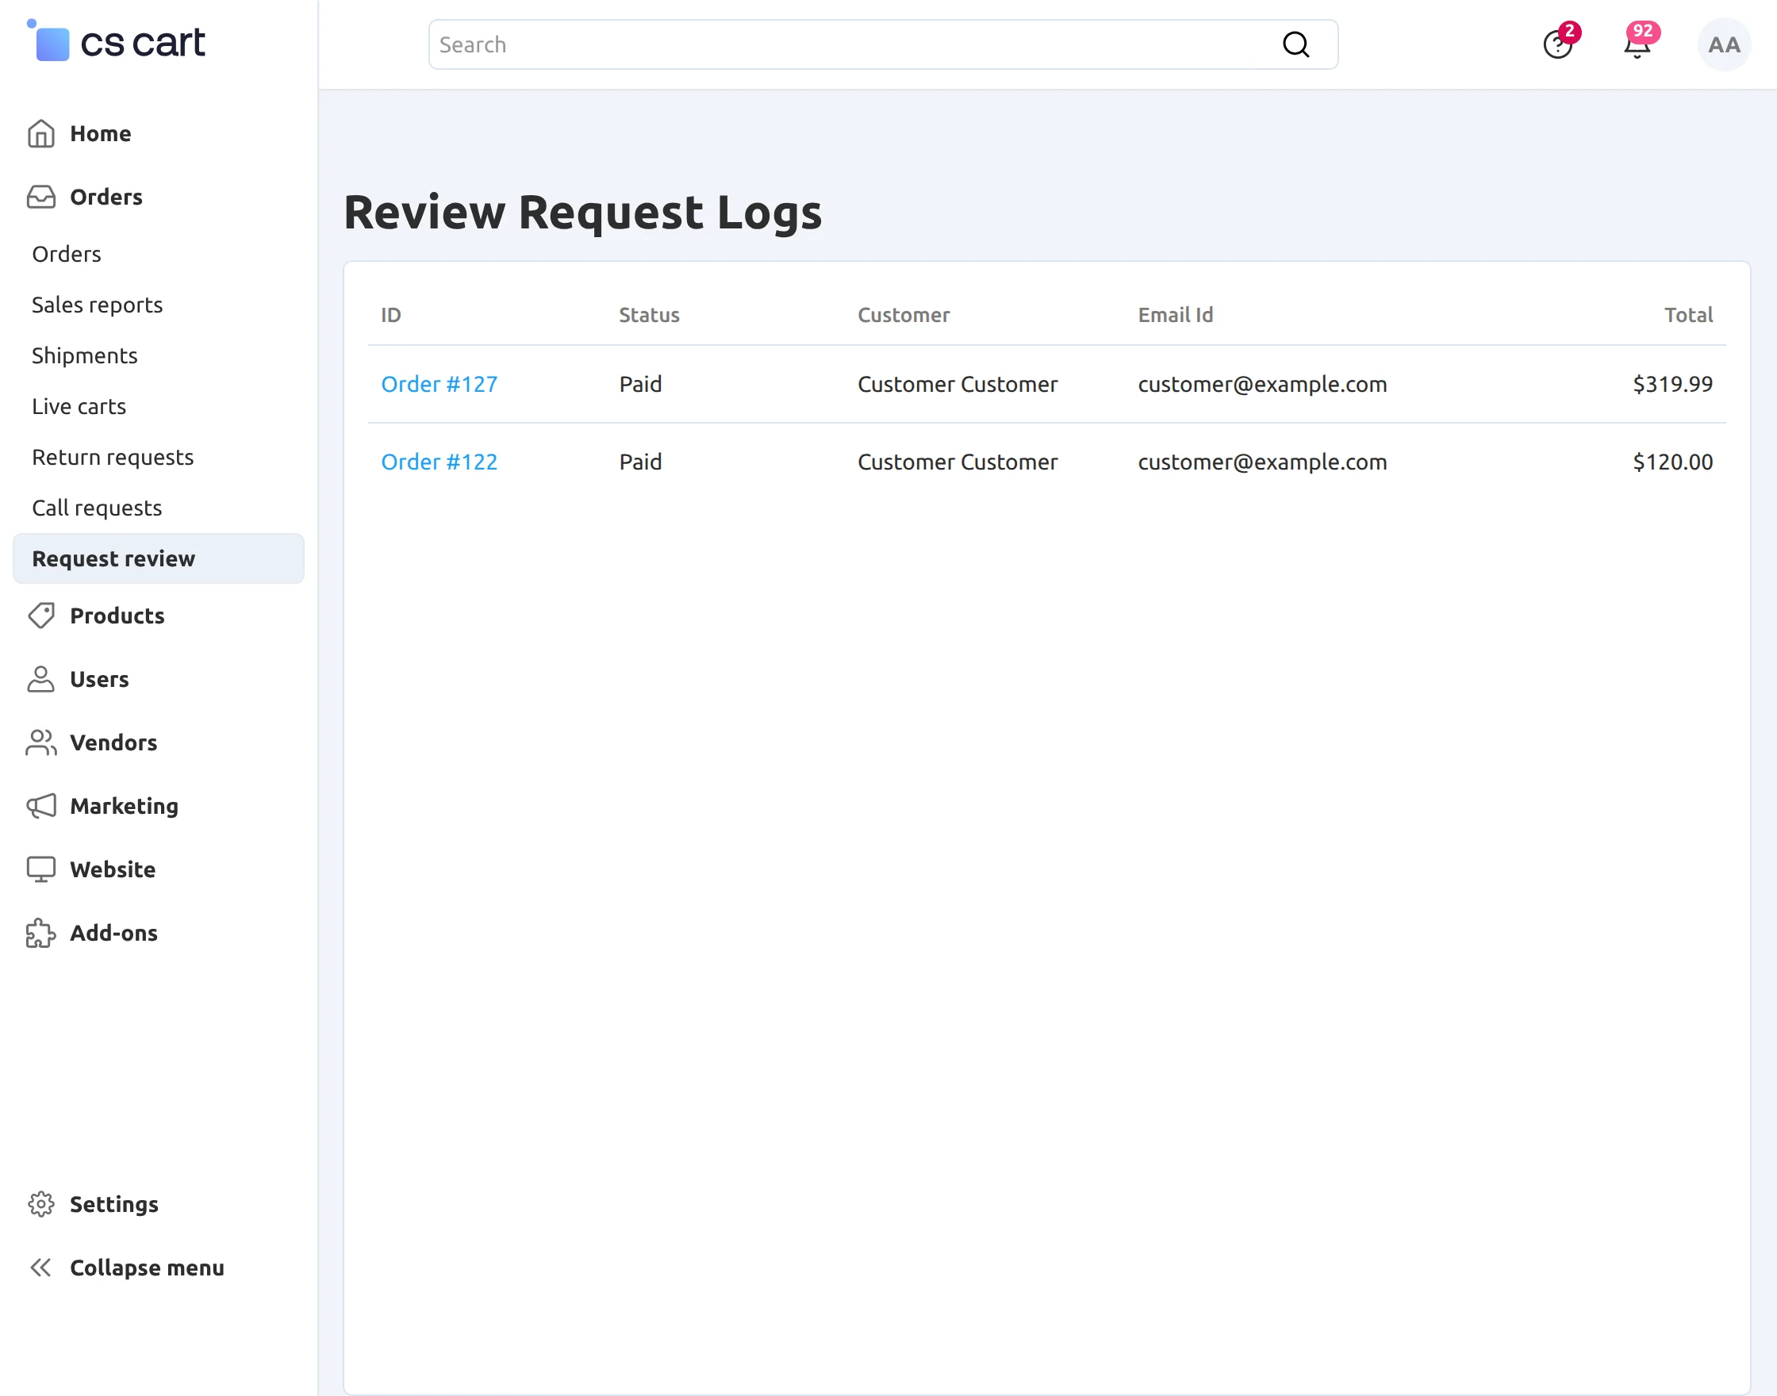This screenshot has height=1396, width=1777.
Task: Open Order #127 link
Action: pyautogui.click(x=439, y=384)
